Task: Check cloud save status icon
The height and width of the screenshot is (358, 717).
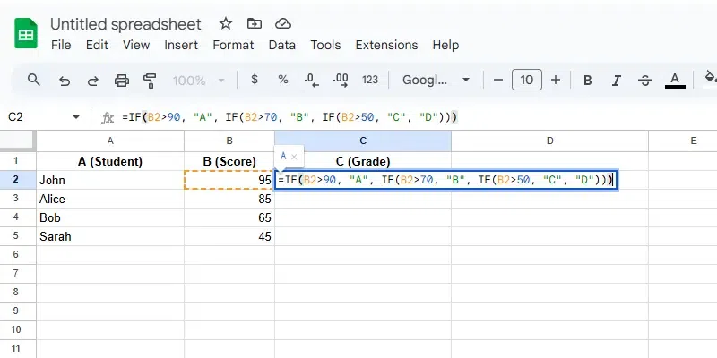Action: pyautogui.click(x=283, y=24)
